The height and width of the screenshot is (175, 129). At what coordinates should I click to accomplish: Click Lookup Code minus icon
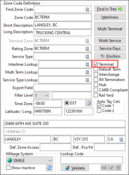tap(104, 168)
